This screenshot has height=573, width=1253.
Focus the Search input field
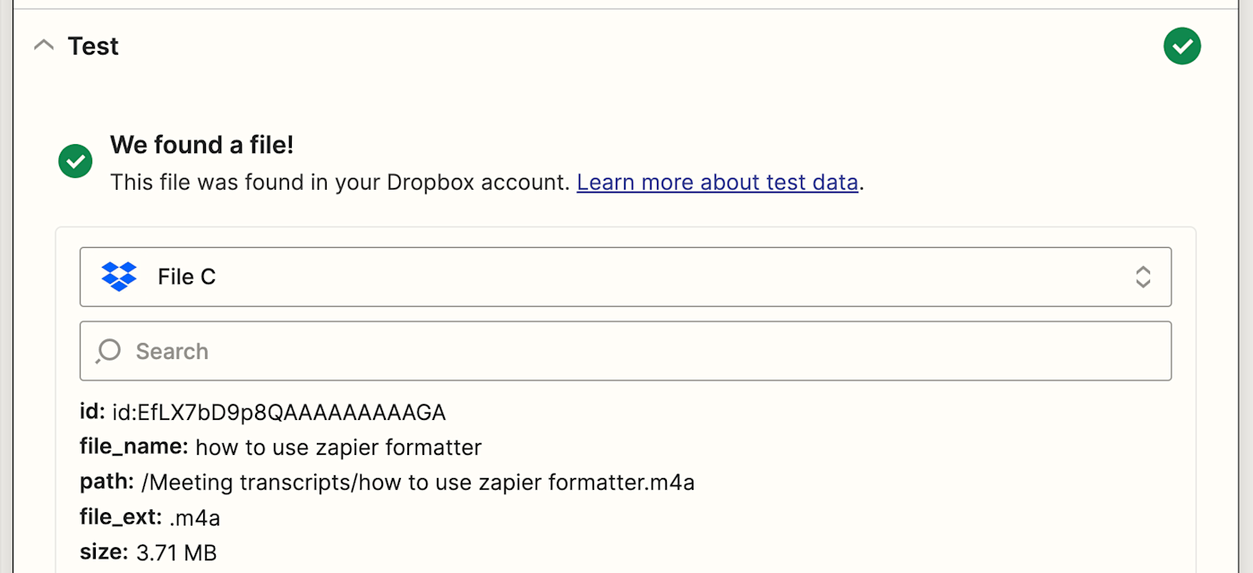625,351
